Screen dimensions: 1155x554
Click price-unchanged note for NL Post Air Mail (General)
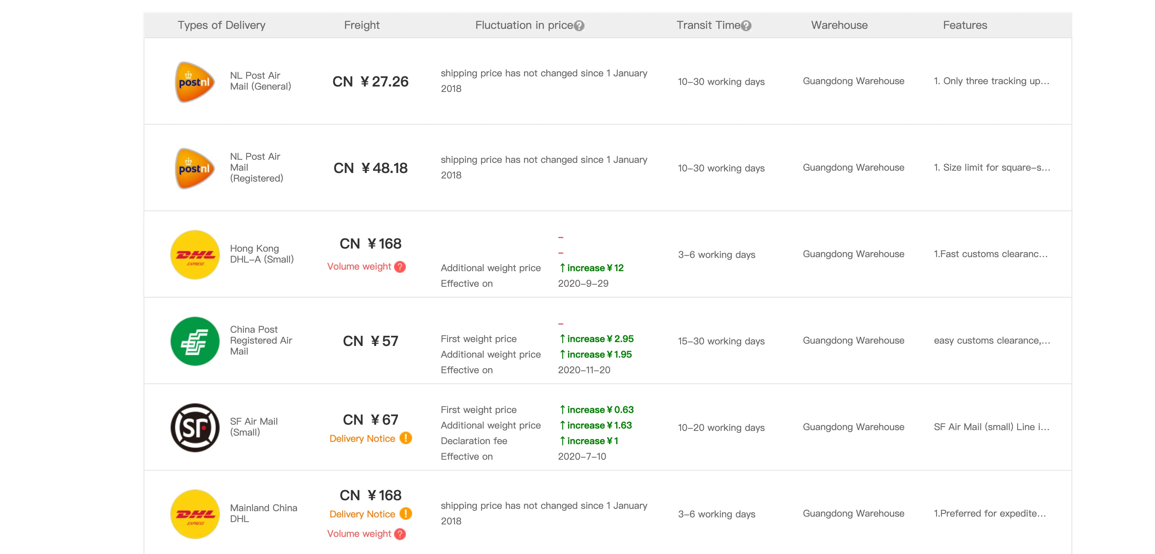[x=544, y=81]
